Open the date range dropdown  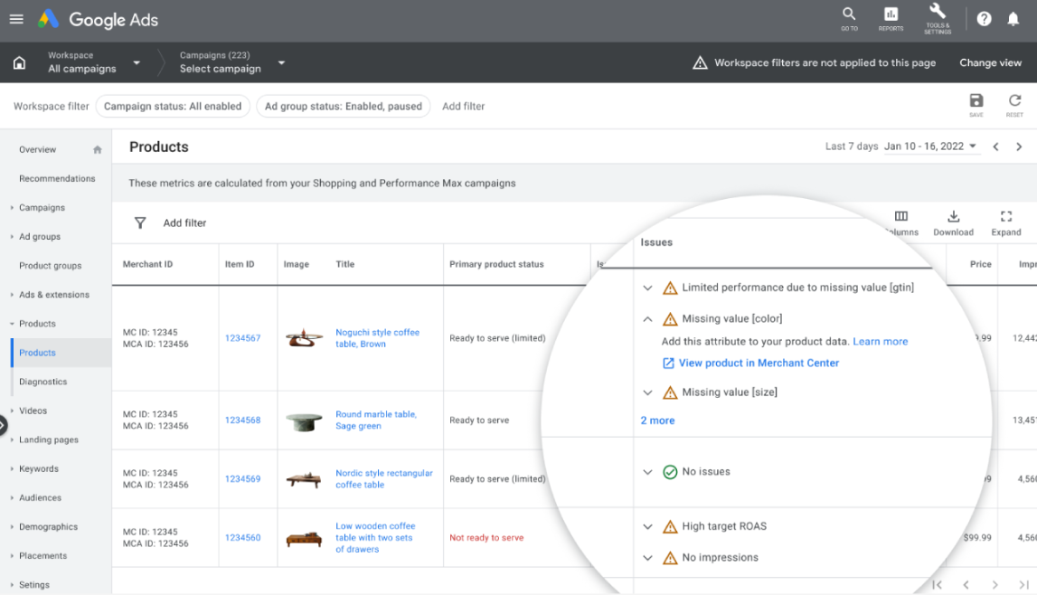[930, 146]
